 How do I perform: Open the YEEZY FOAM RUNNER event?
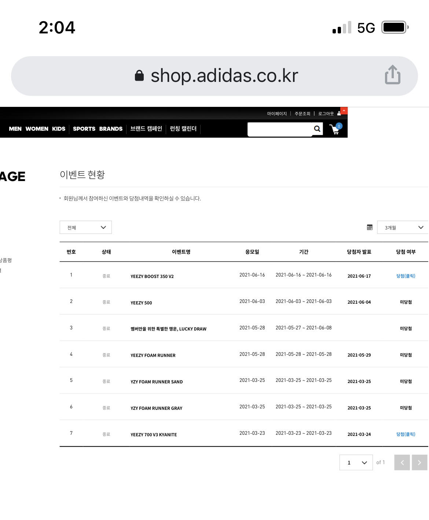pos(153,355)
